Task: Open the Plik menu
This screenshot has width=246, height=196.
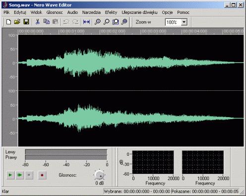Action: 6,12
